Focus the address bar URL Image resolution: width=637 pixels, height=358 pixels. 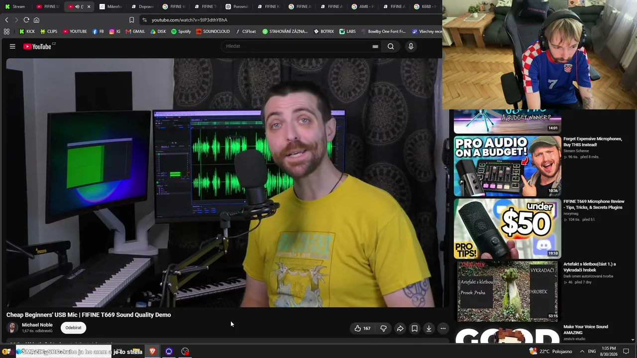(x=189, y=20)
